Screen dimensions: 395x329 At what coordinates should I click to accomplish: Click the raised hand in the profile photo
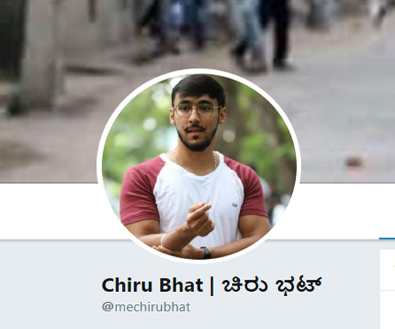click(200, 220)
